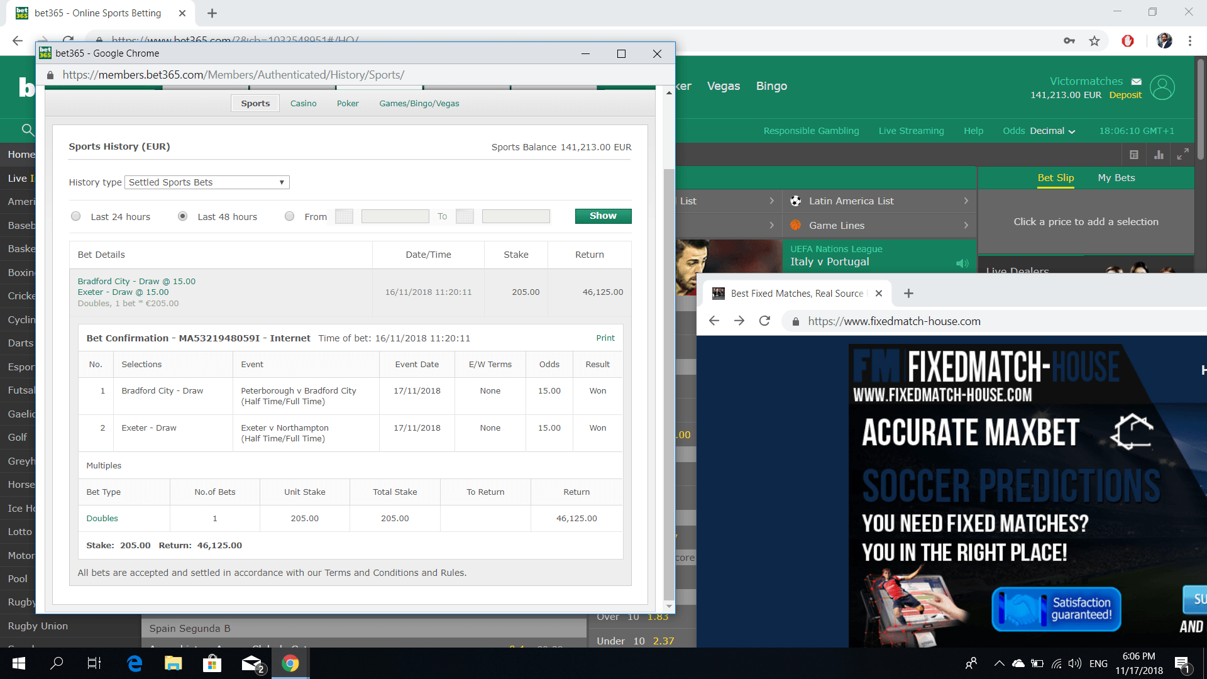Open Help link in header
Viewport: 1207px width, 679px height.
[973, 131]
